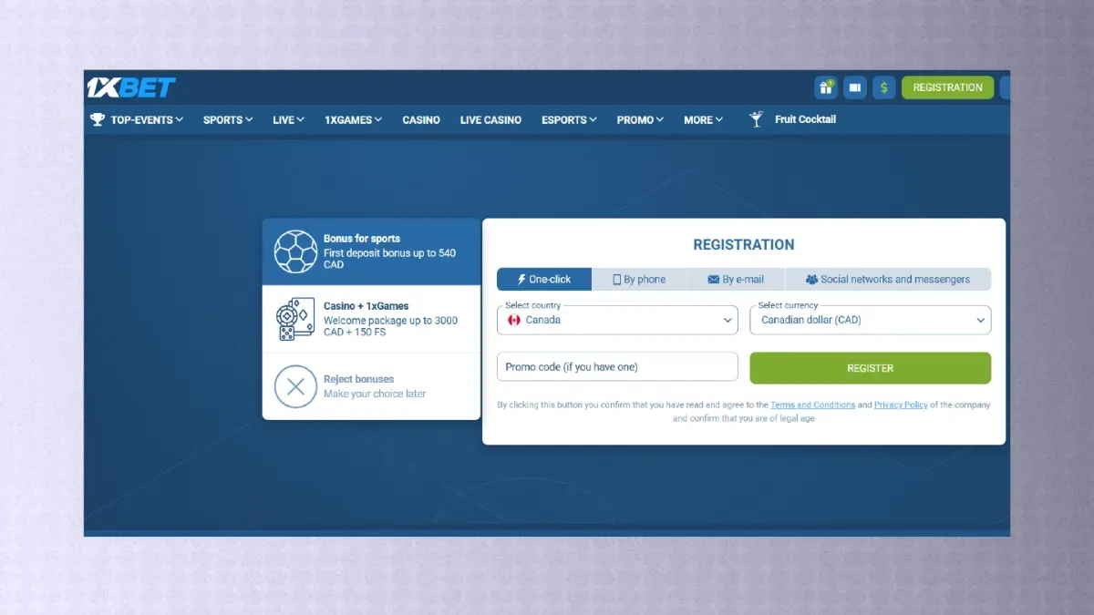This screenshot has width=1094, height=615.
Task: Click the green Registration button in header
Action: pyautogui.click(x=947, y=87)
